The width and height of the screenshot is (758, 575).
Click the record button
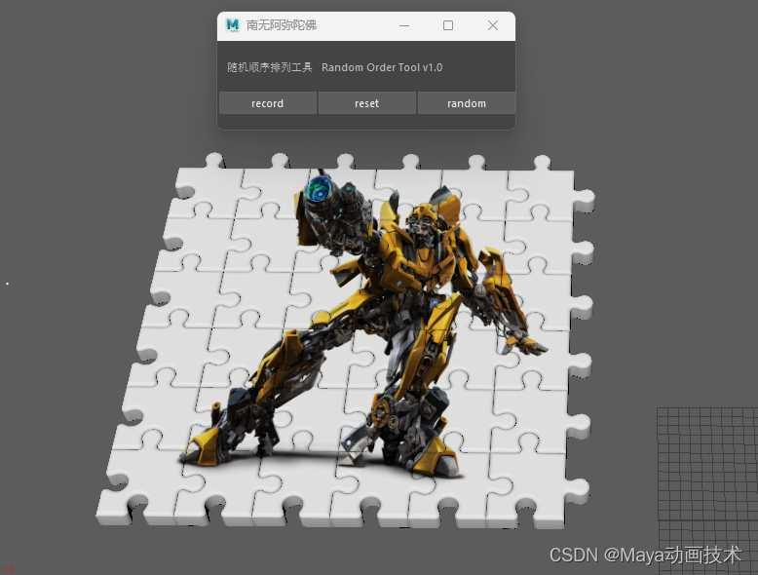click(x=267, y=103)
